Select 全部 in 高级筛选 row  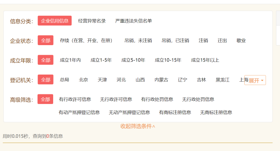pyautogui.click(x=45, y=99)
